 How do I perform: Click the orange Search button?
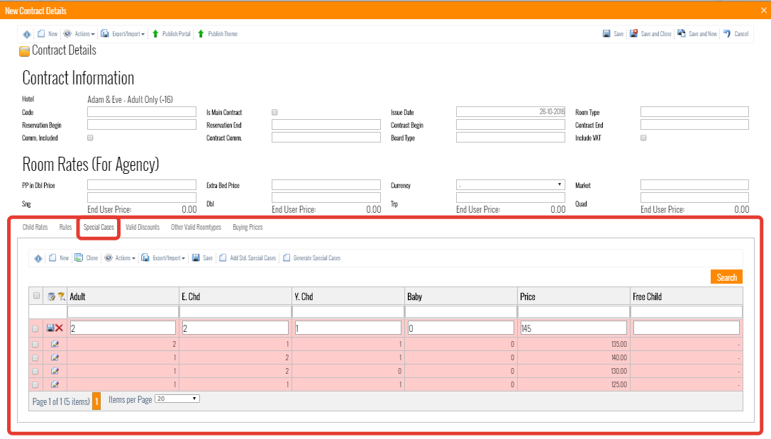(x=726, y=277)
